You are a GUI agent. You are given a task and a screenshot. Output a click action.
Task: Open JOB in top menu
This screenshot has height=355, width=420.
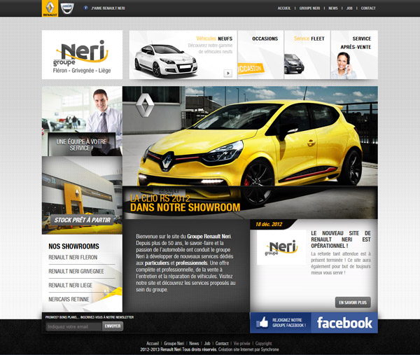[x=349, y=8]
